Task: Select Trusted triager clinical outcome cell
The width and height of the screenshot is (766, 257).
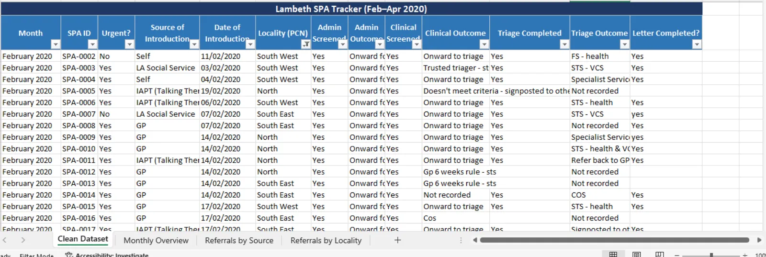Action: [x=456, y=68]
